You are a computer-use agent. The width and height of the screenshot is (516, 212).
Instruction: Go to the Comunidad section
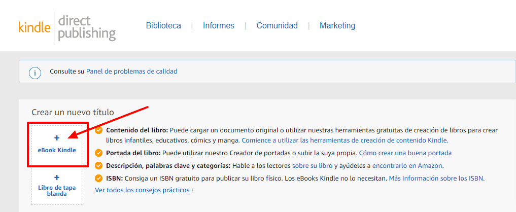[277, 26]
